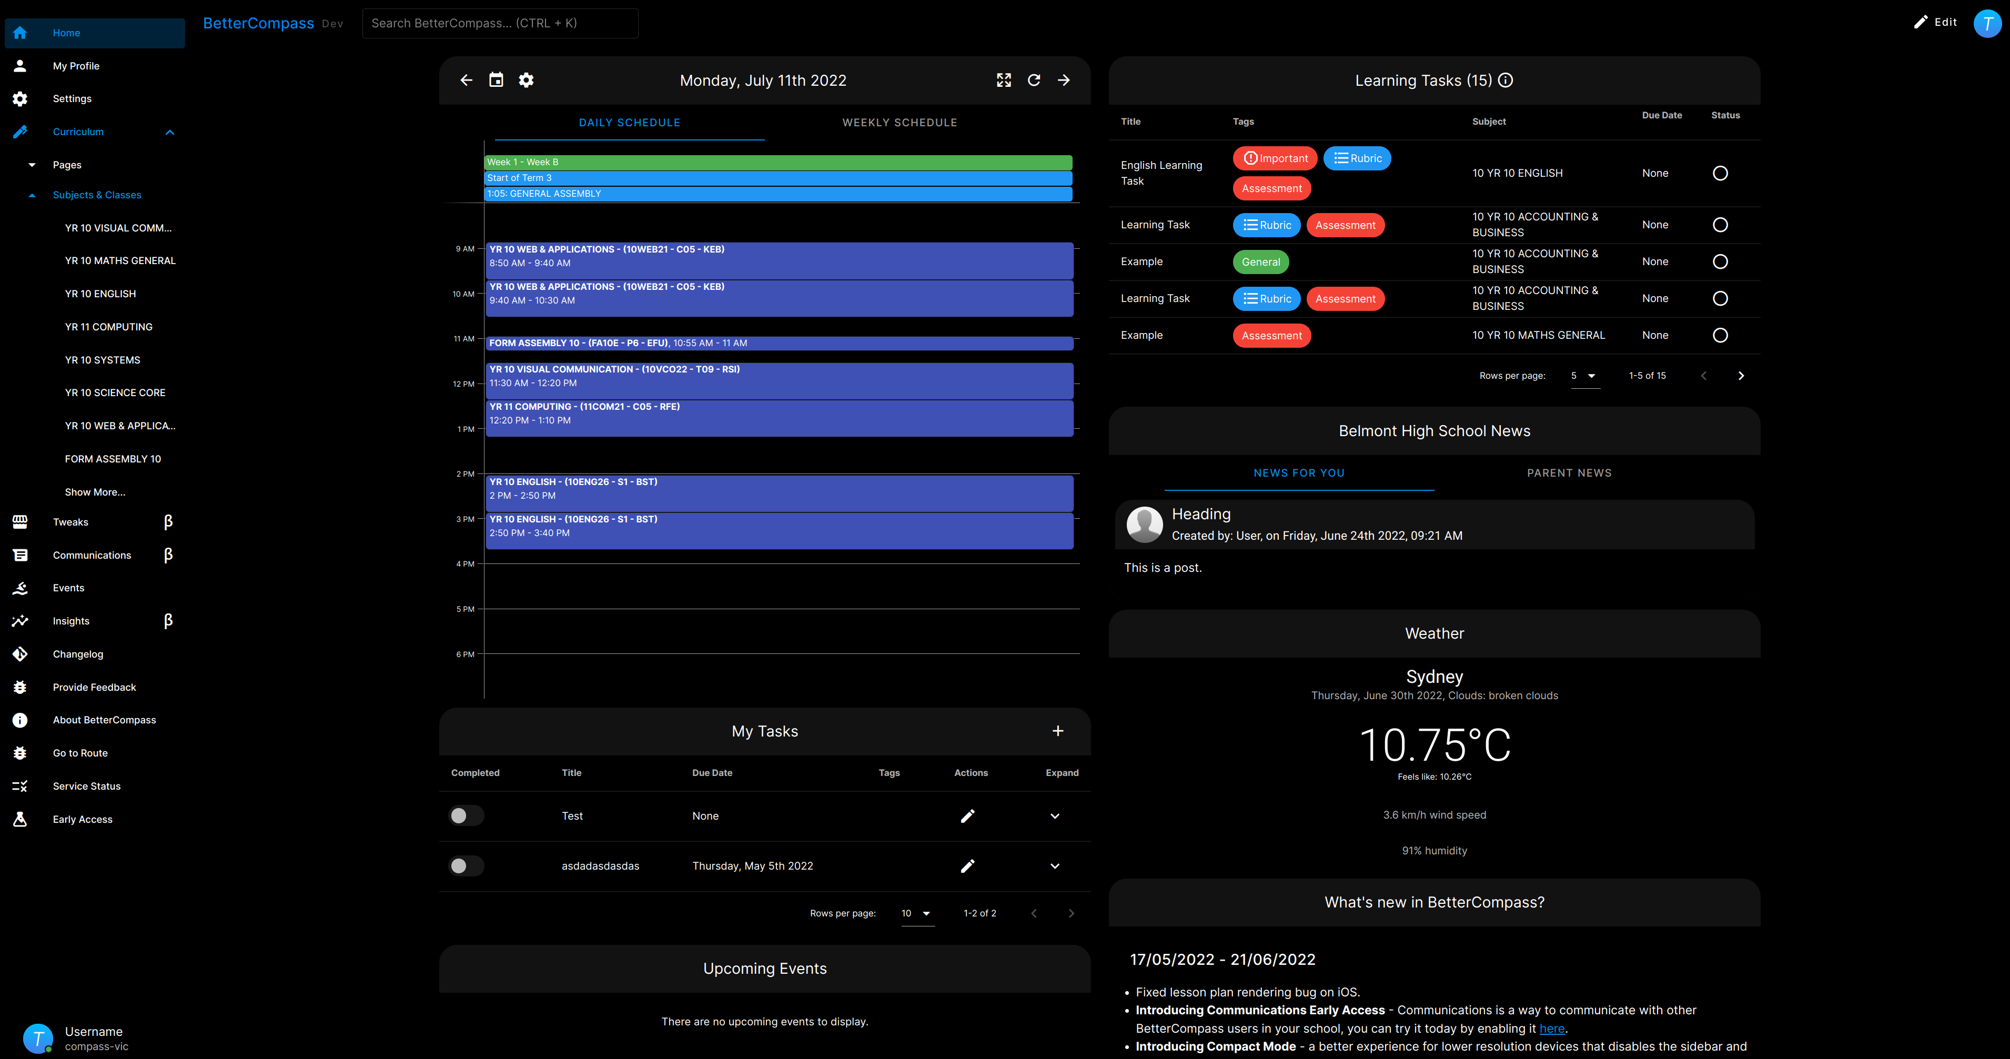Refresh the daily schedule

point(1033,79)
